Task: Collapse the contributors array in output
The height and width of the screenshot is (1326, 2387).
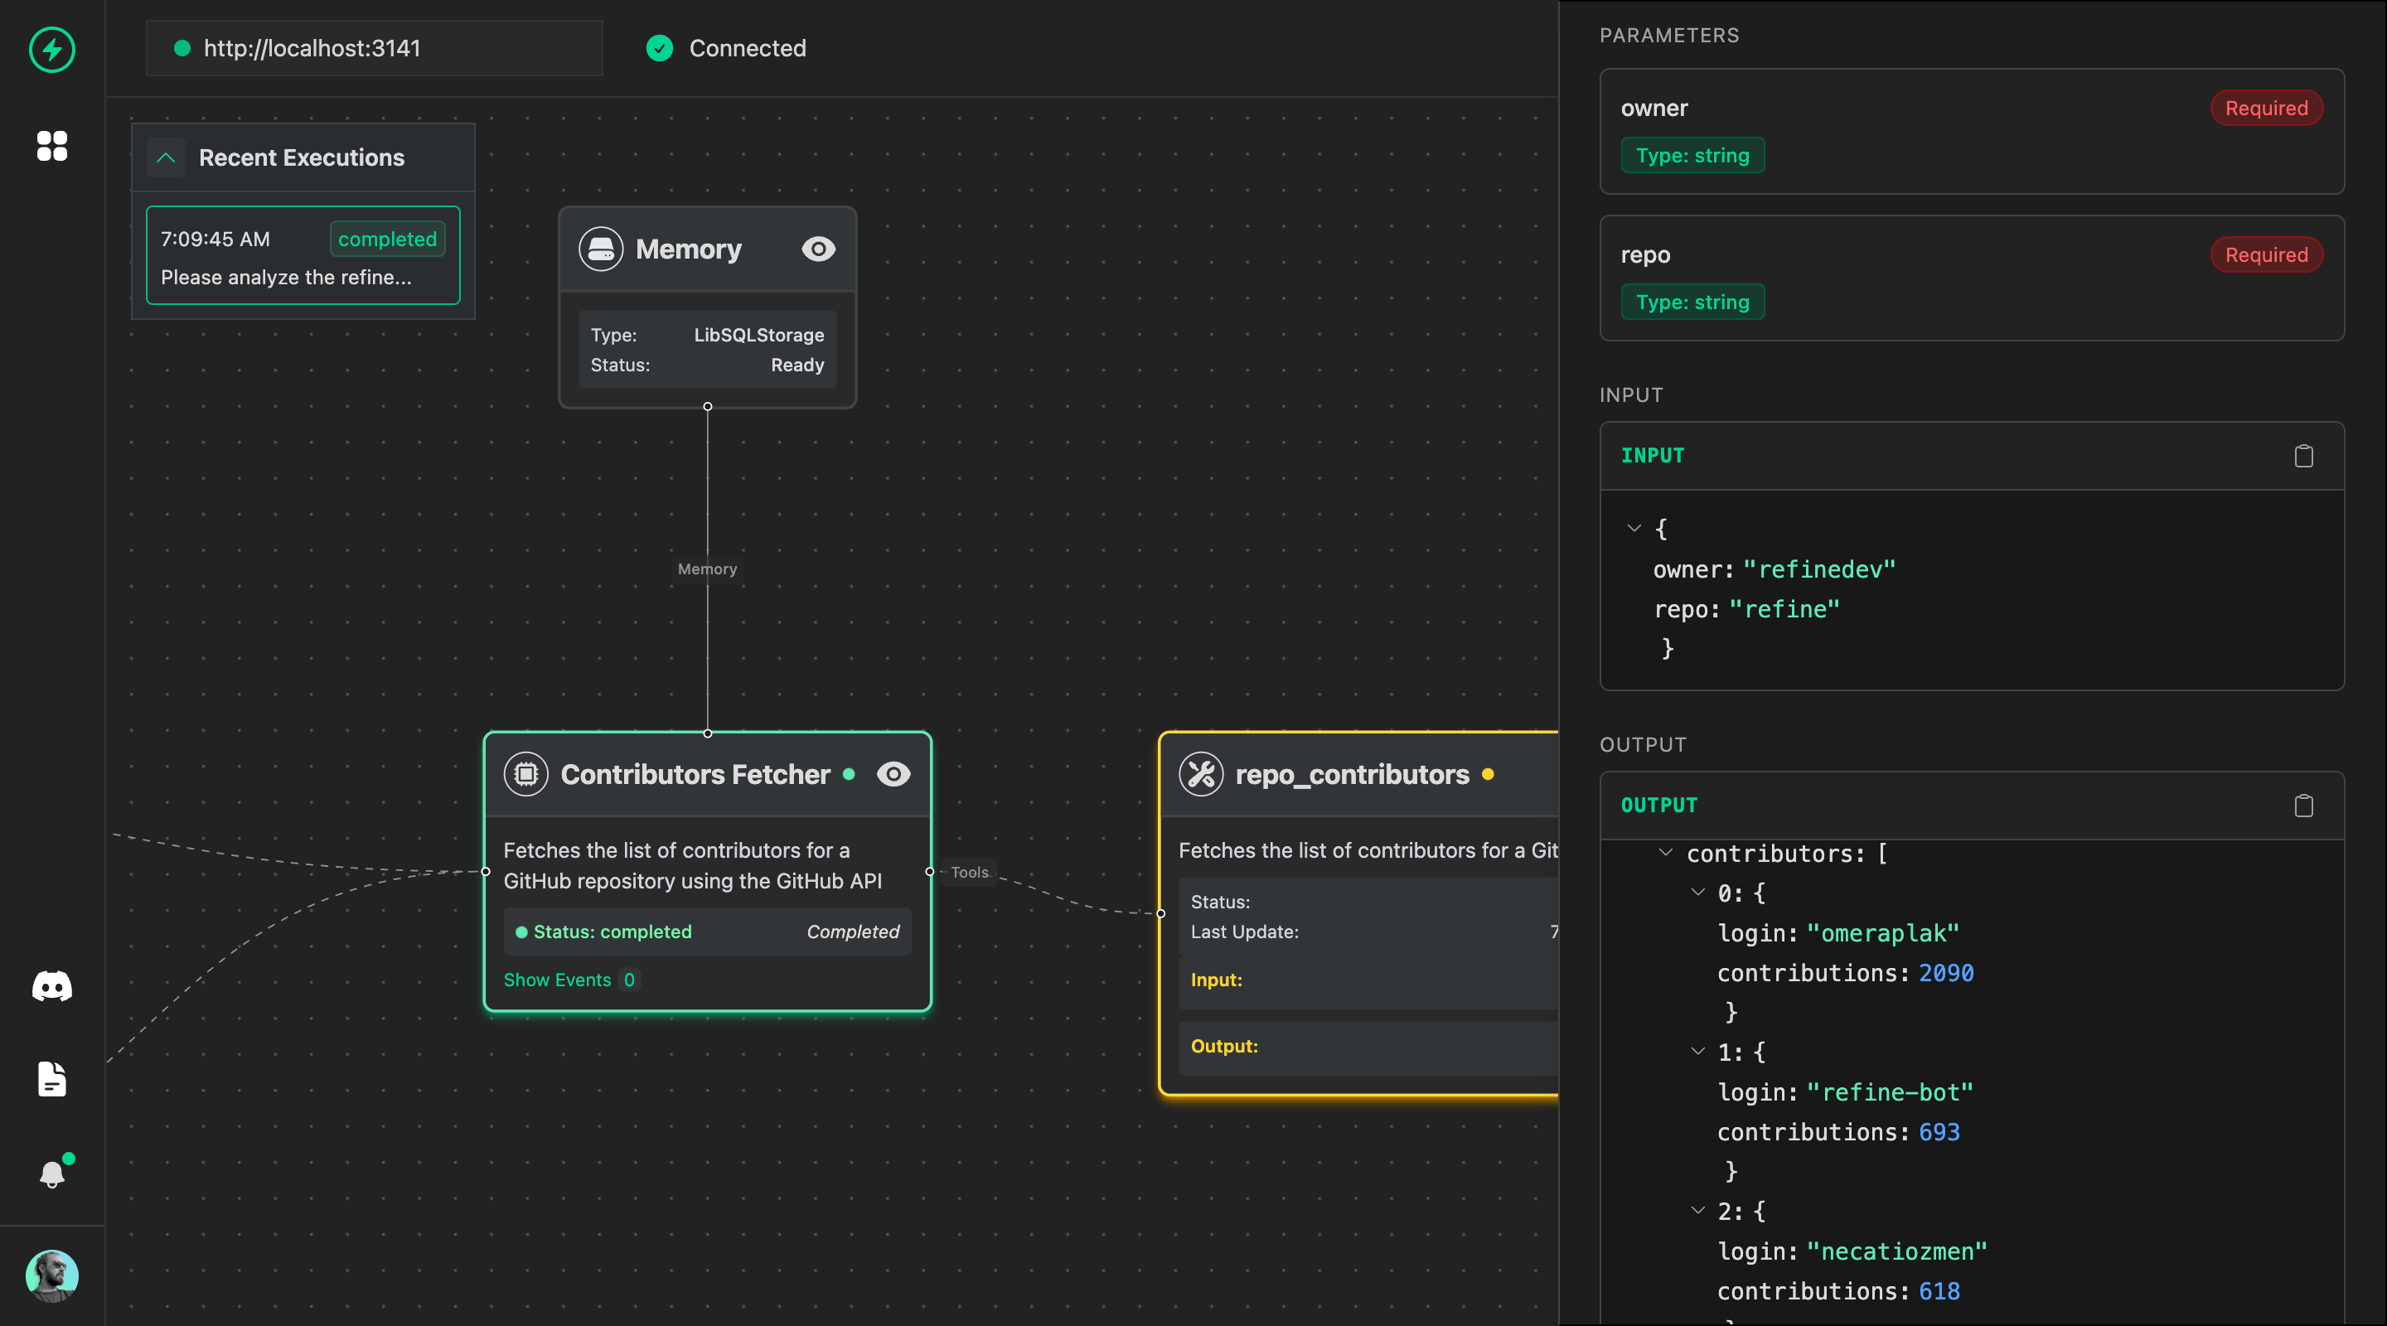Action: [1665, 853]
